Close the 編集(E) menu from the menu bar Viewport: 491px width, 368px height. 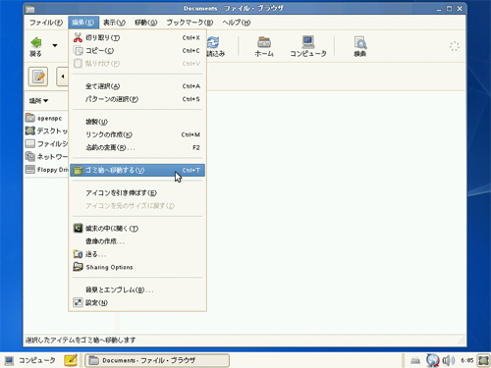[83, 23]
